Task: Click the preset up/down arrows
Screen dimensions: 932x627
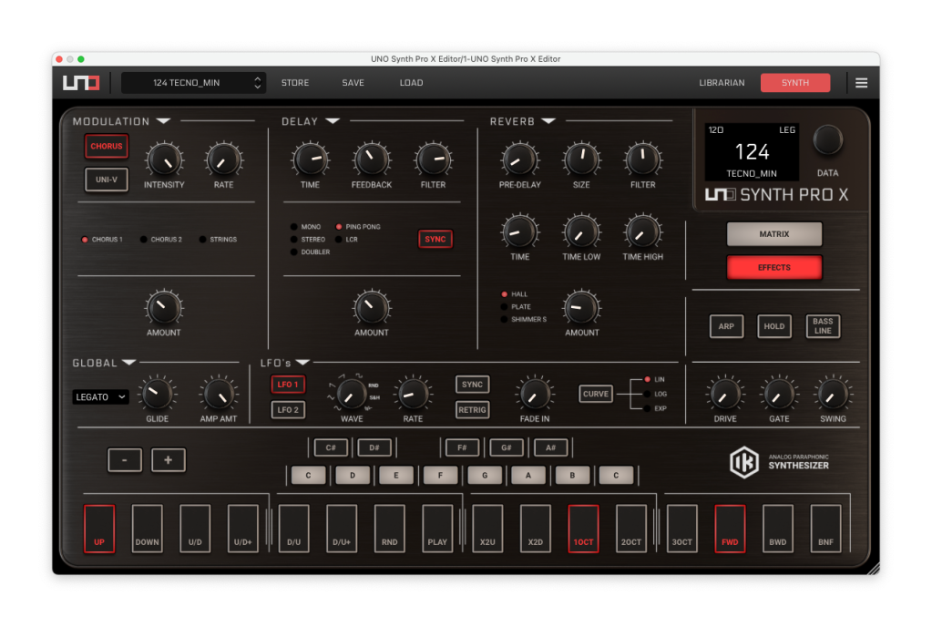Action: coord(258,83)
